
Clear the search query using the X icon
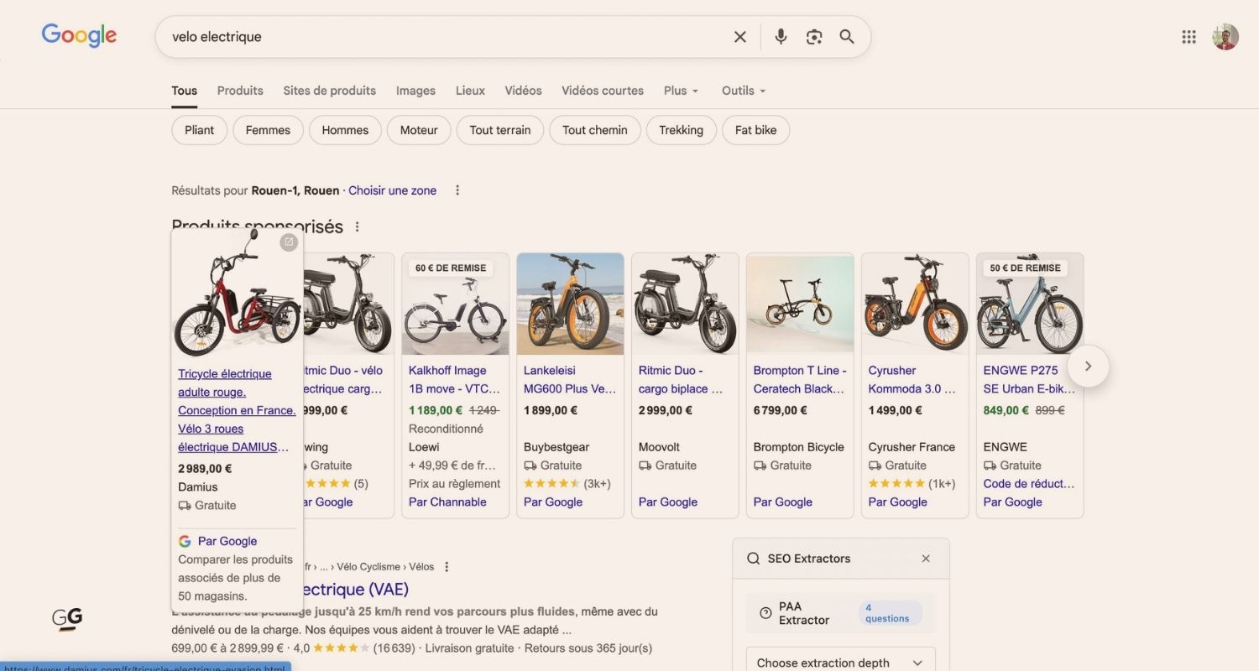[x=739, y=36]
